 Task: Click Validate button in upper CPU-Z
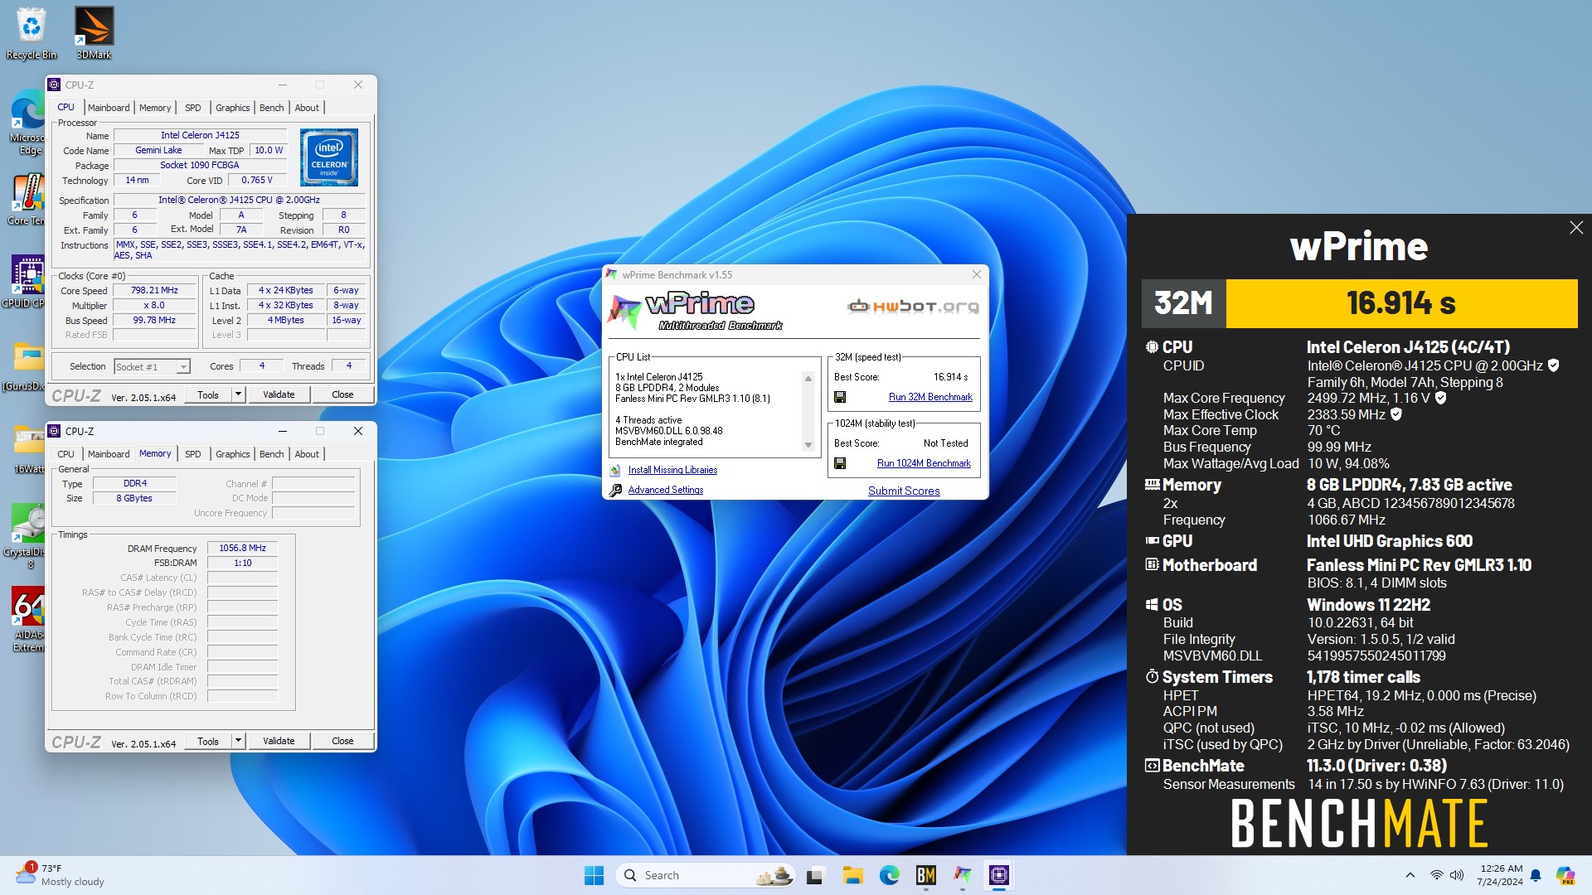point(279,394)
